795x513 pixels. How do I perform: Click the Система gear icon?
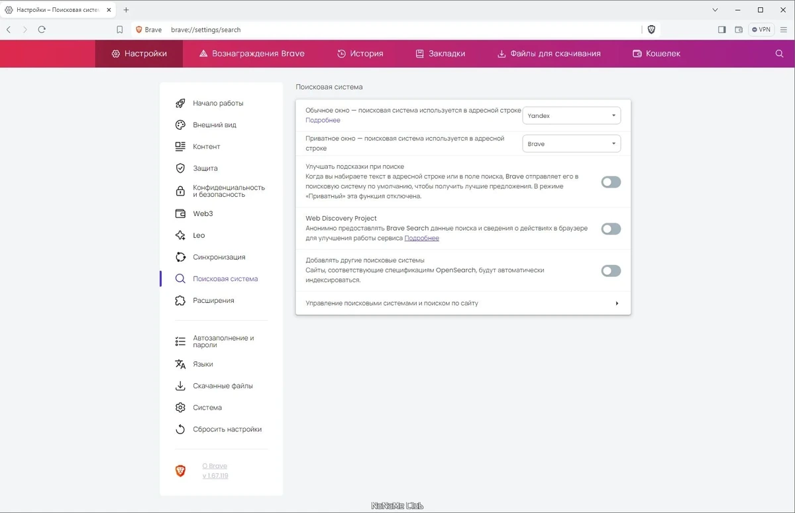pos(180,408)
